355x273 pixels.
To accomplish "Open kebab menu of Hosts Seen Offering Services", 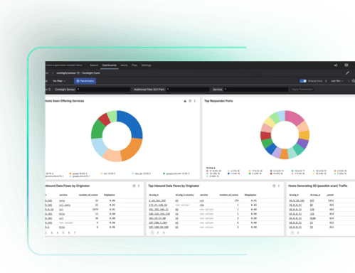I will 195,101.
